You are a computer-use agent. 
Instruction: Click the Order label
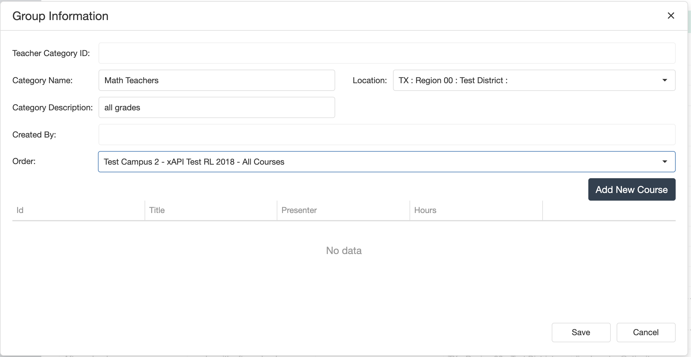24,161
